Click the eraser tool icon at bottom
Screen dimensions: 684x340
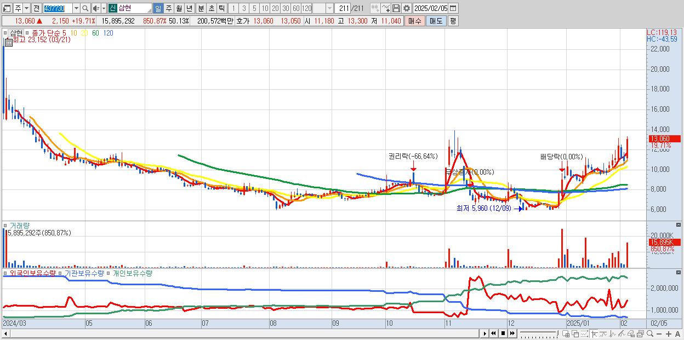[631, 333]
